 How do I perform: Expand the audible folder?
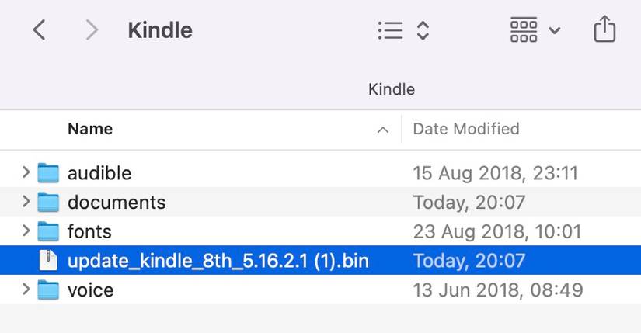coord(26,172)
